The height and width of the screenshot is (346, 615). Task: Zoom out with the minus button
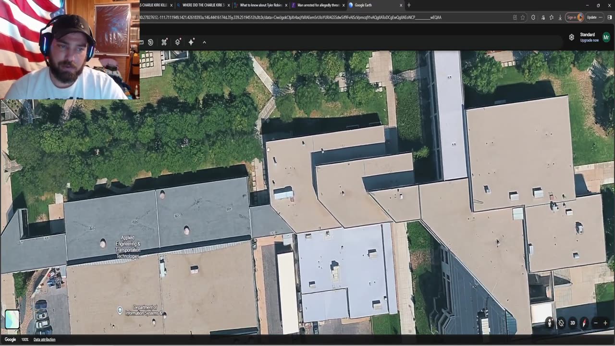tap(596, 323)
